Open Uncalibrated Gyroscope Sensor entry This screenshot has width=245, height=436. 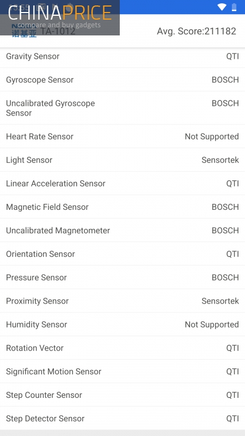tap(122, 108)
